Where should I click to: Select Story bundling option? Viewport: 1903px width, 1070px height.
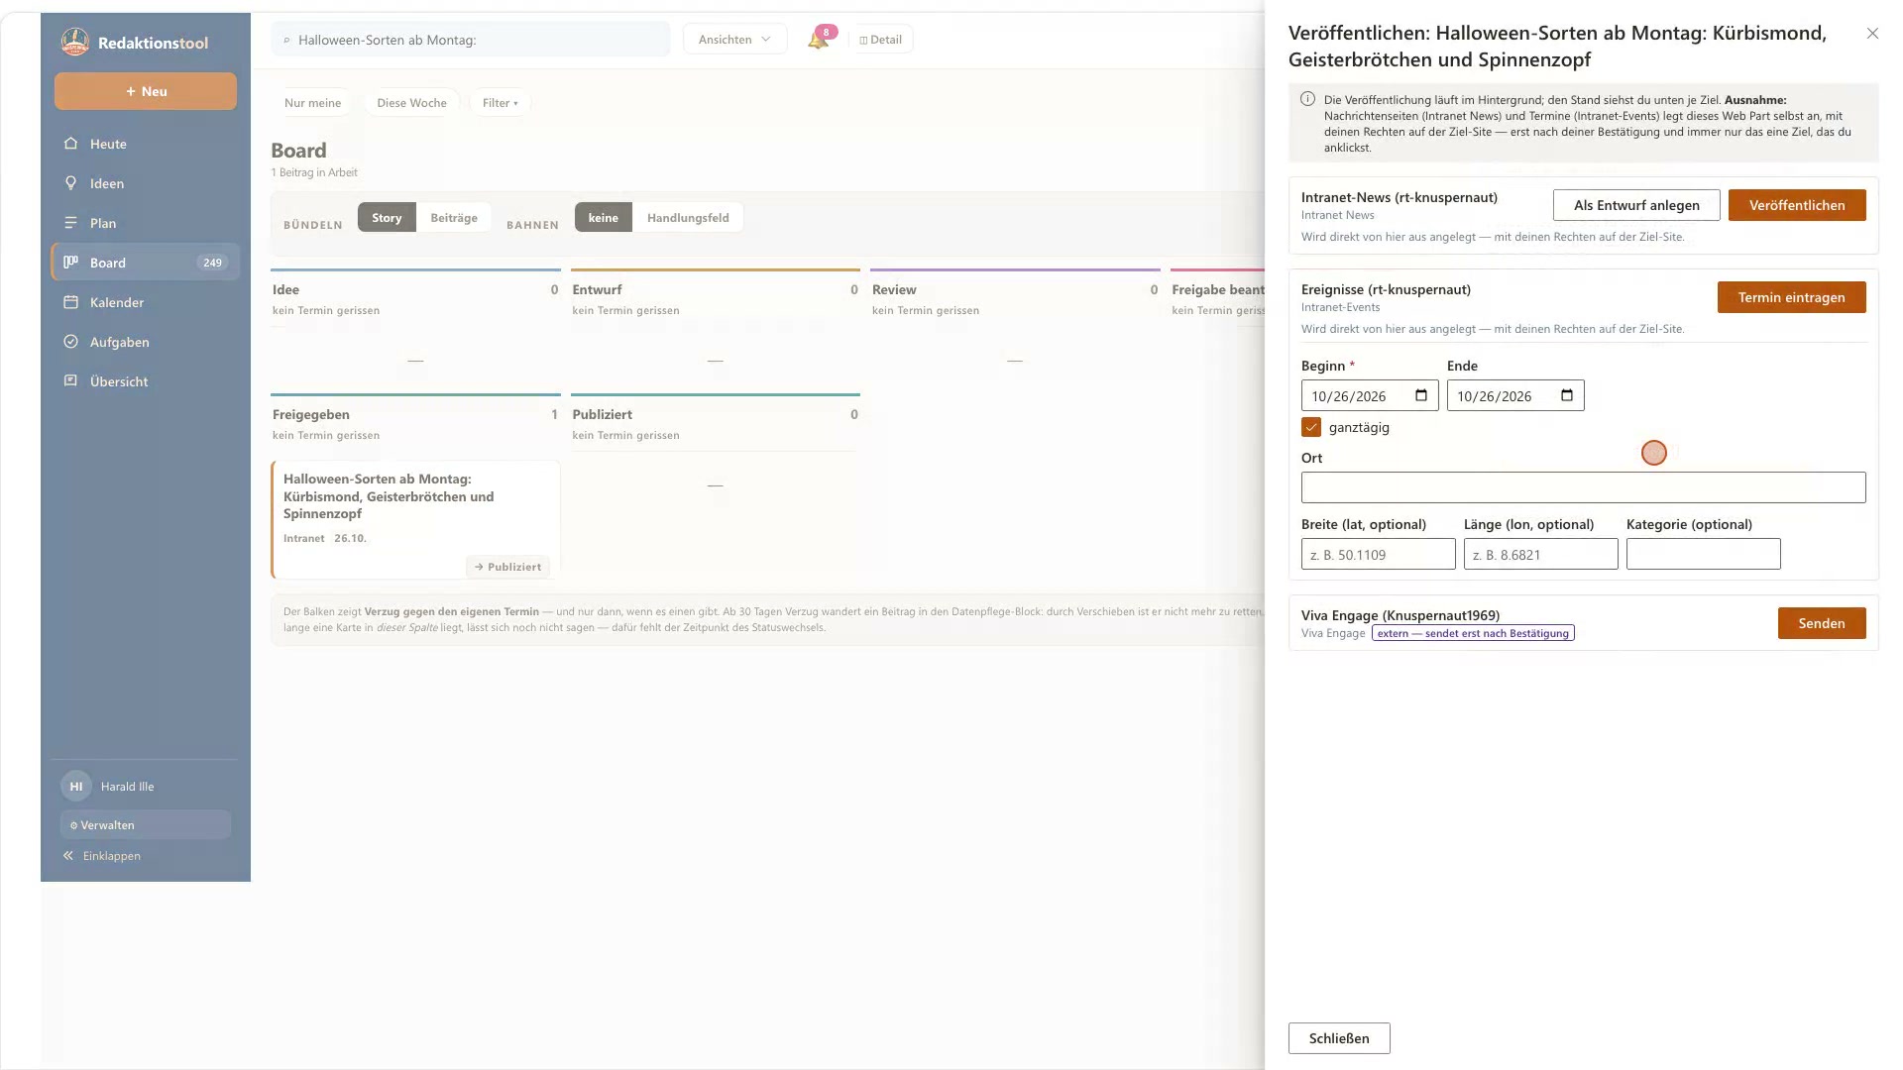coord(387,218)
